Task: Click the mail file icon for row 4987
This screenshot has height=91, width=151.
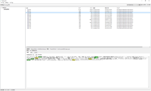Action: pos(28,10)
